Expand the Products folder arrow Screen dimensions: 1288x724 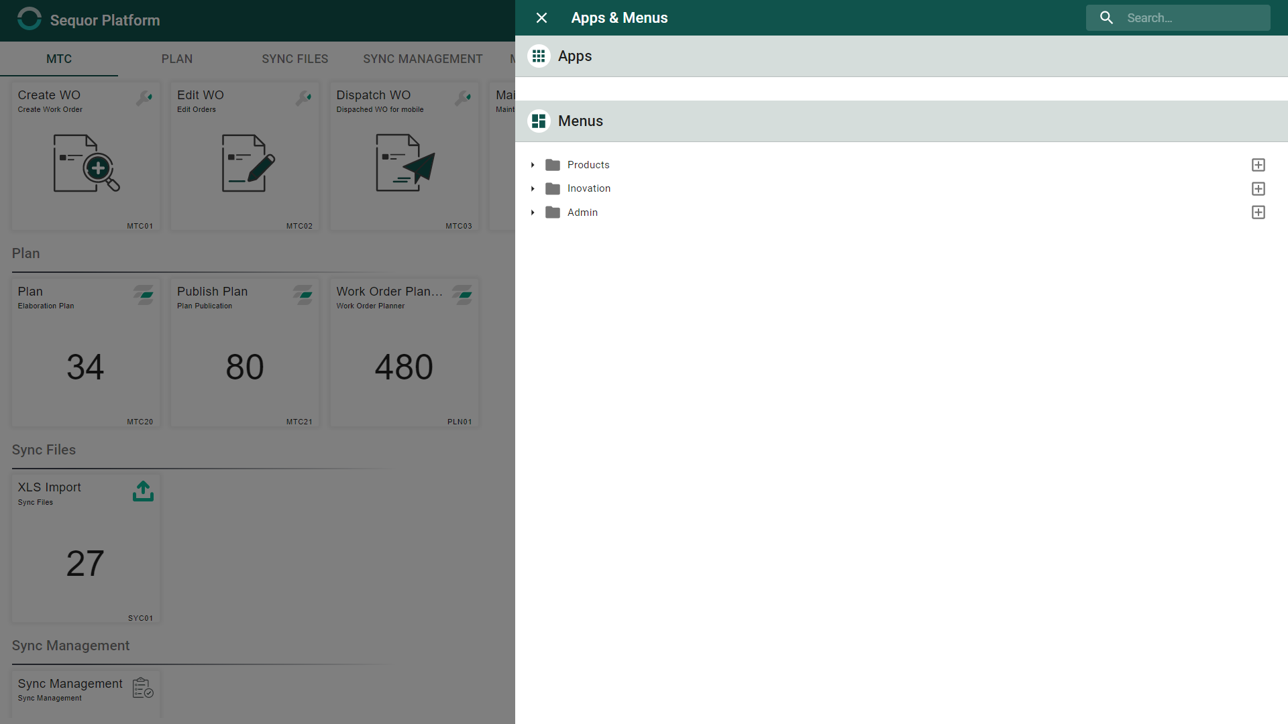[x=533, y=165]
